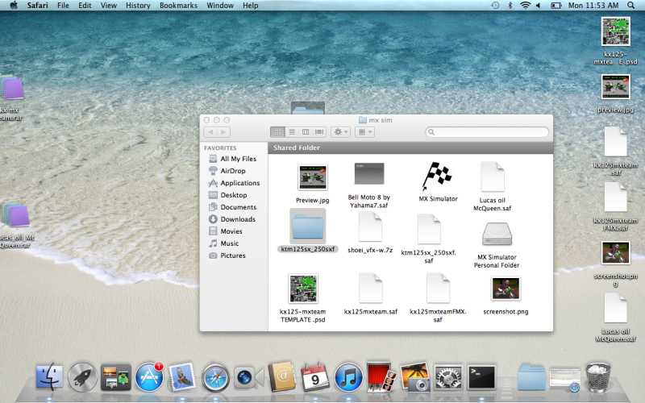Image resolution: width=645 pixels, height=403 pixels.
Task: Open the Help menu
Action: point(251,6)
